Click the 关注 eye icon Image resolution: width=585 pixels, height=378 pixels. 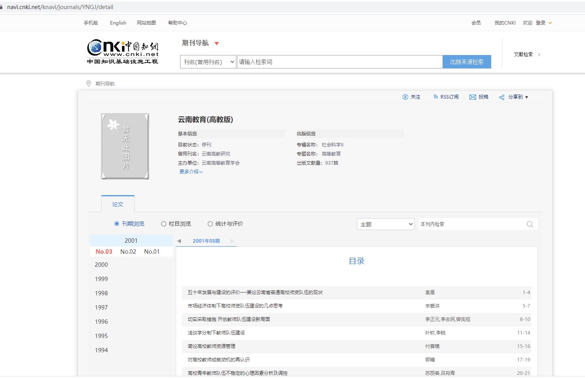(x=405, y=97)
